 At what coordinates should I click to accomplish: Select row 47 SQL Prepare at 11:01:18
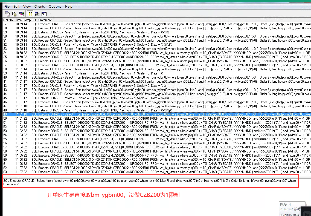157,106
